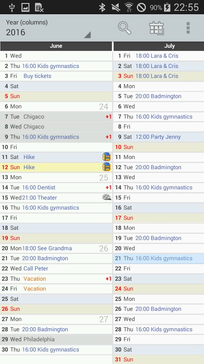This screenshot has height=364, width=204.
Task: Tap the calendar grid view icon
Action: point(156,28)
